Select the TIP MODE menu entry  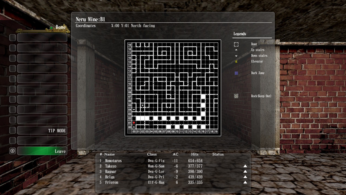42,131
